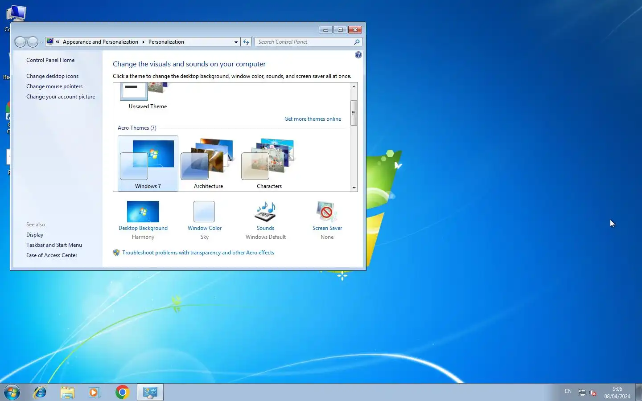Click the EN language indicator
The width and height of the screenshot is (642, 401).
568,391
